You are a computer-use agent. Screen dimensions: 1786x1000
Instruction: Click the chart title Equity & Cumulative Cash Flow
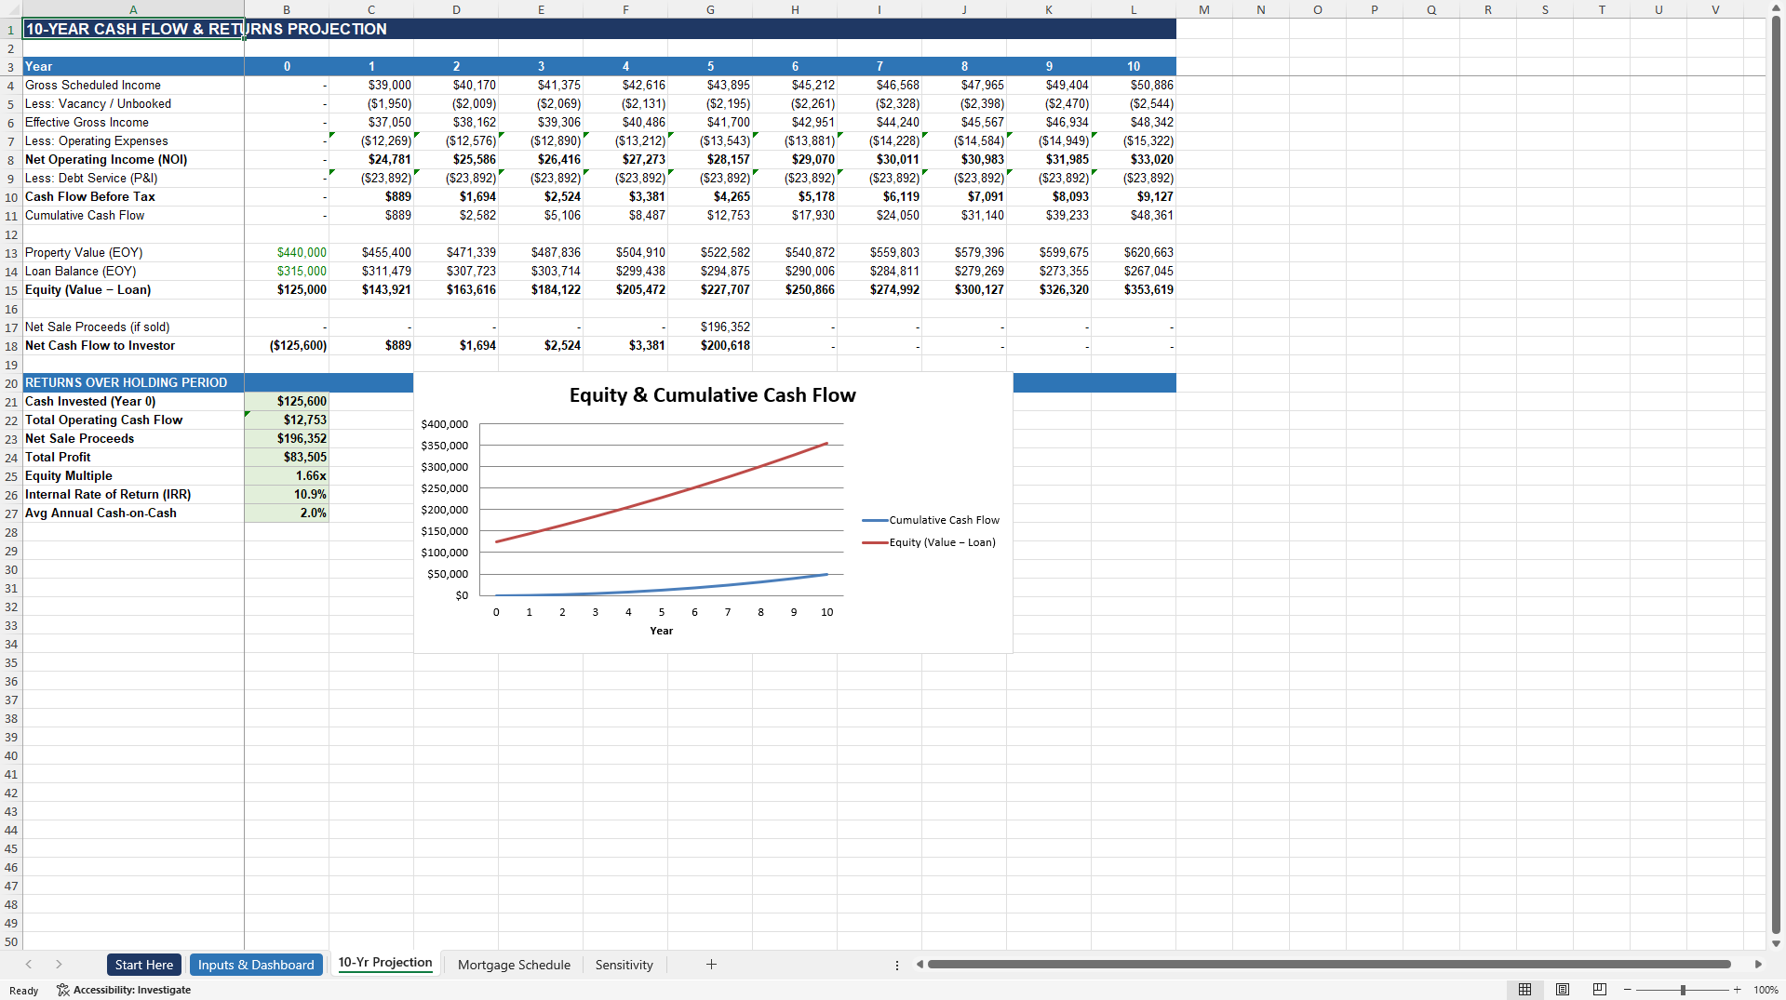713,395
